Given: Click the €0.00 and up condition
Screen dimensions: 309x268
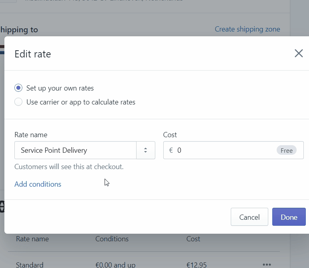Looking at the screenshot, I should (x=115, y=265).
